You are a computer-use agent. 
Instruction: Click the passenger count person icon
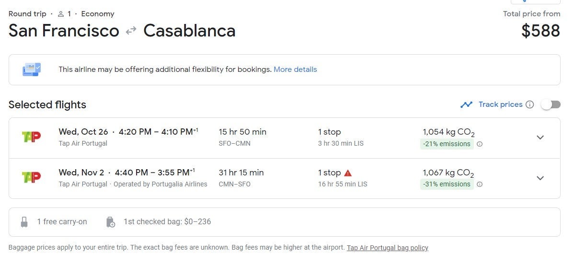point(61,14)
